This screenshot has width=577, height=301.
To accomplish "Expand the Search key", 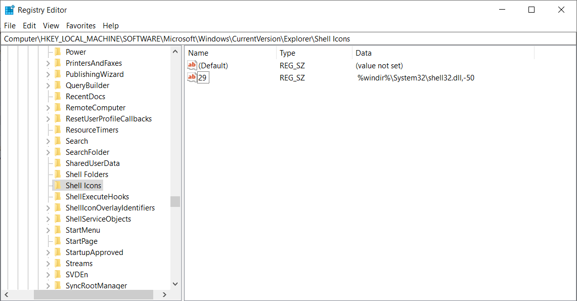I will 48,141.
